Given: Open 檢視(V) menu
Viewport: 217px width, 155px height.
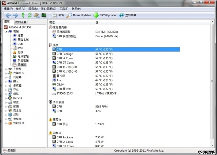Looking at the screenshot, I should coord(20,9).
